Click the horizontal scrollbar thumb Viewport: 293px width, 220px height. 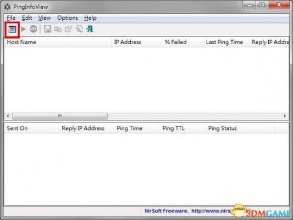point(60,116)
